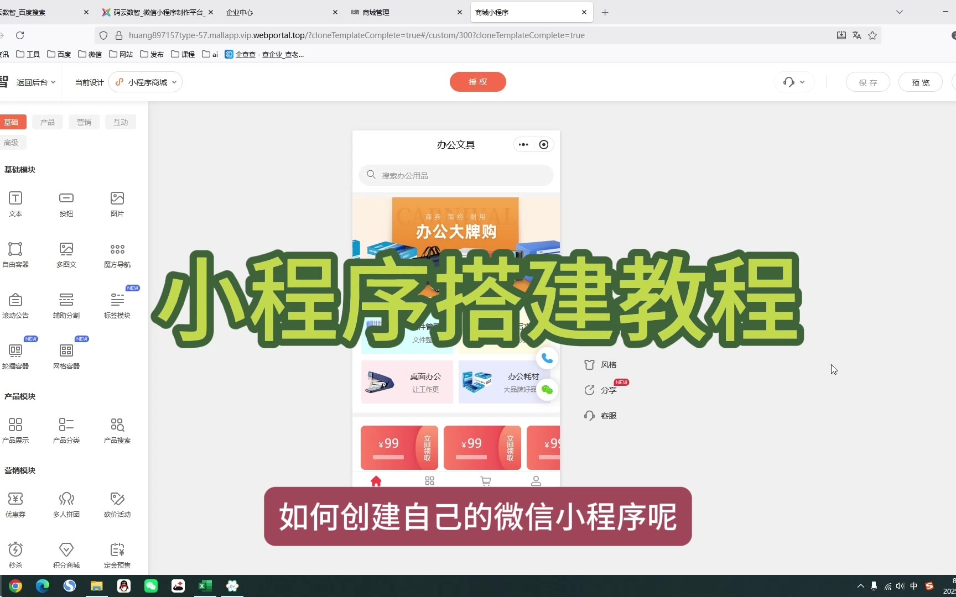Open the 百度 bookmark folder
Viewport: 956px width, 597px height.
coord(59,54)
